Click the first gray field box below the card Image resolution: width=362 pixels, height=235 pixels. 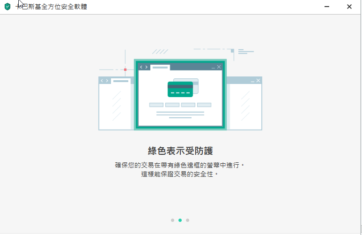(156, 105)
